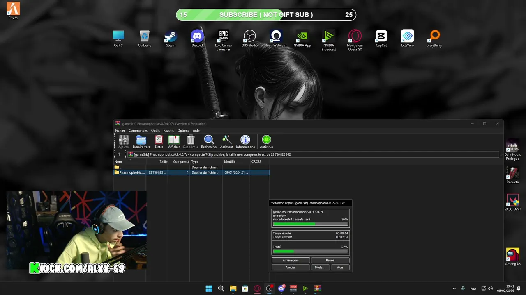The width and height of the screenshot is (526, 295).
Task: Select Dark Hours Prologue desktop shortcut
Action: 513,150
